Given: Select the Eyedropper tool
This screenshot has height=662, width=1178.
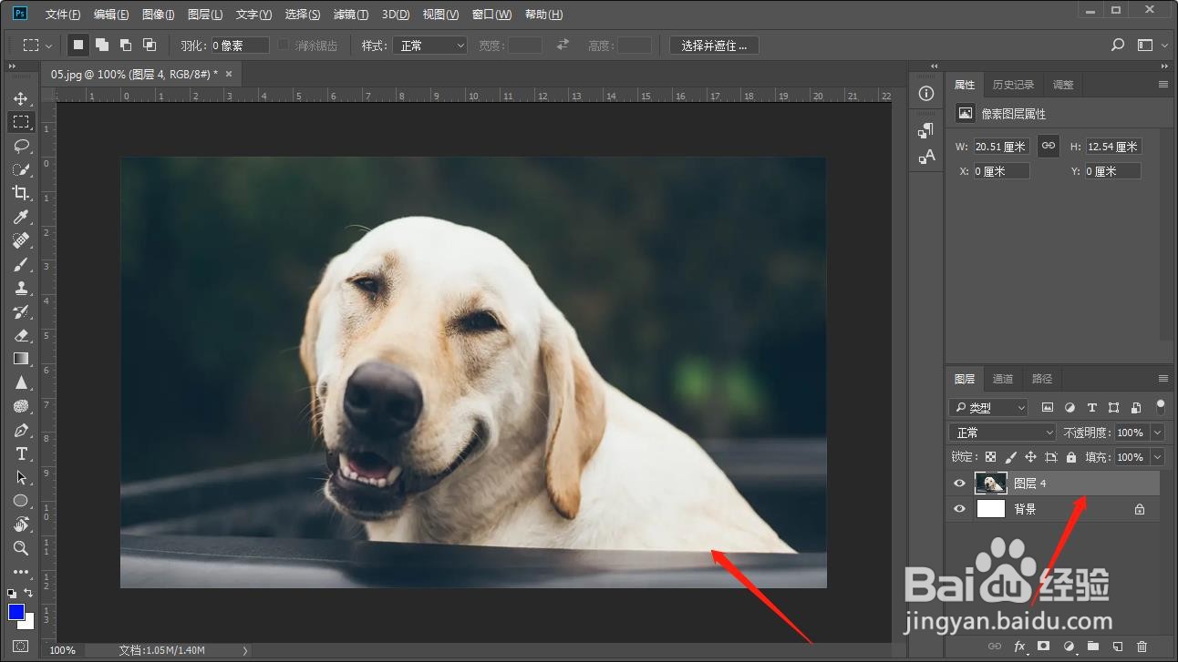Looking at the screenshot, I should pyautogui.click(x=20, y=217).
